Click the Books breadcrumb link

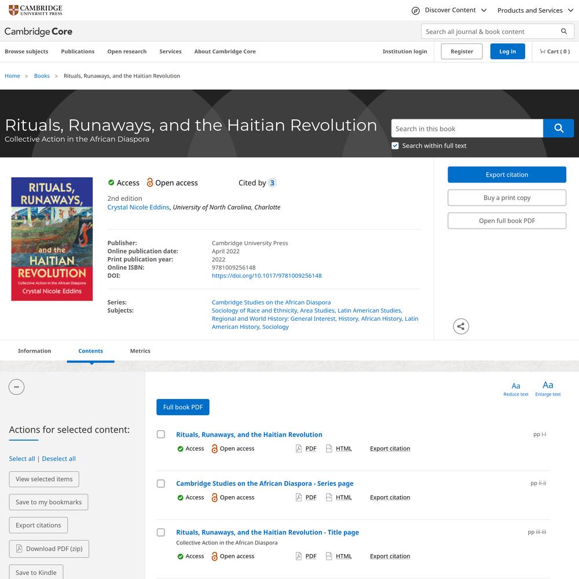click(x=42, y=76)
